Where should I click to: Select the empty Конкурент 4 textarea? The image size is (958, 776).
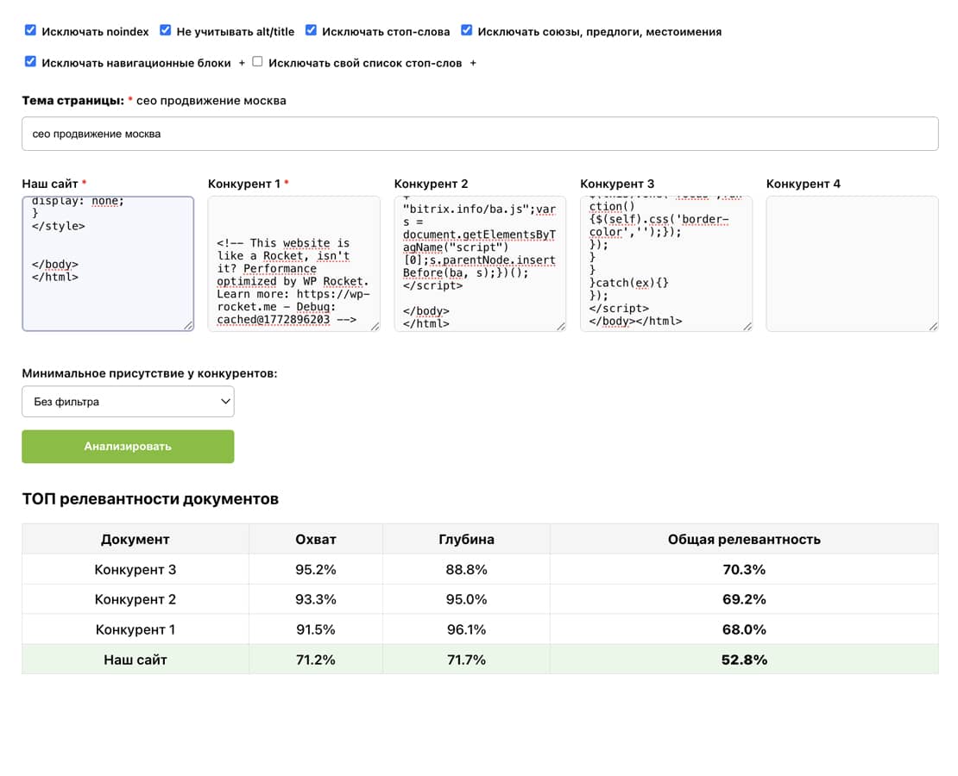pyautogui.click(x=852, y=263)
